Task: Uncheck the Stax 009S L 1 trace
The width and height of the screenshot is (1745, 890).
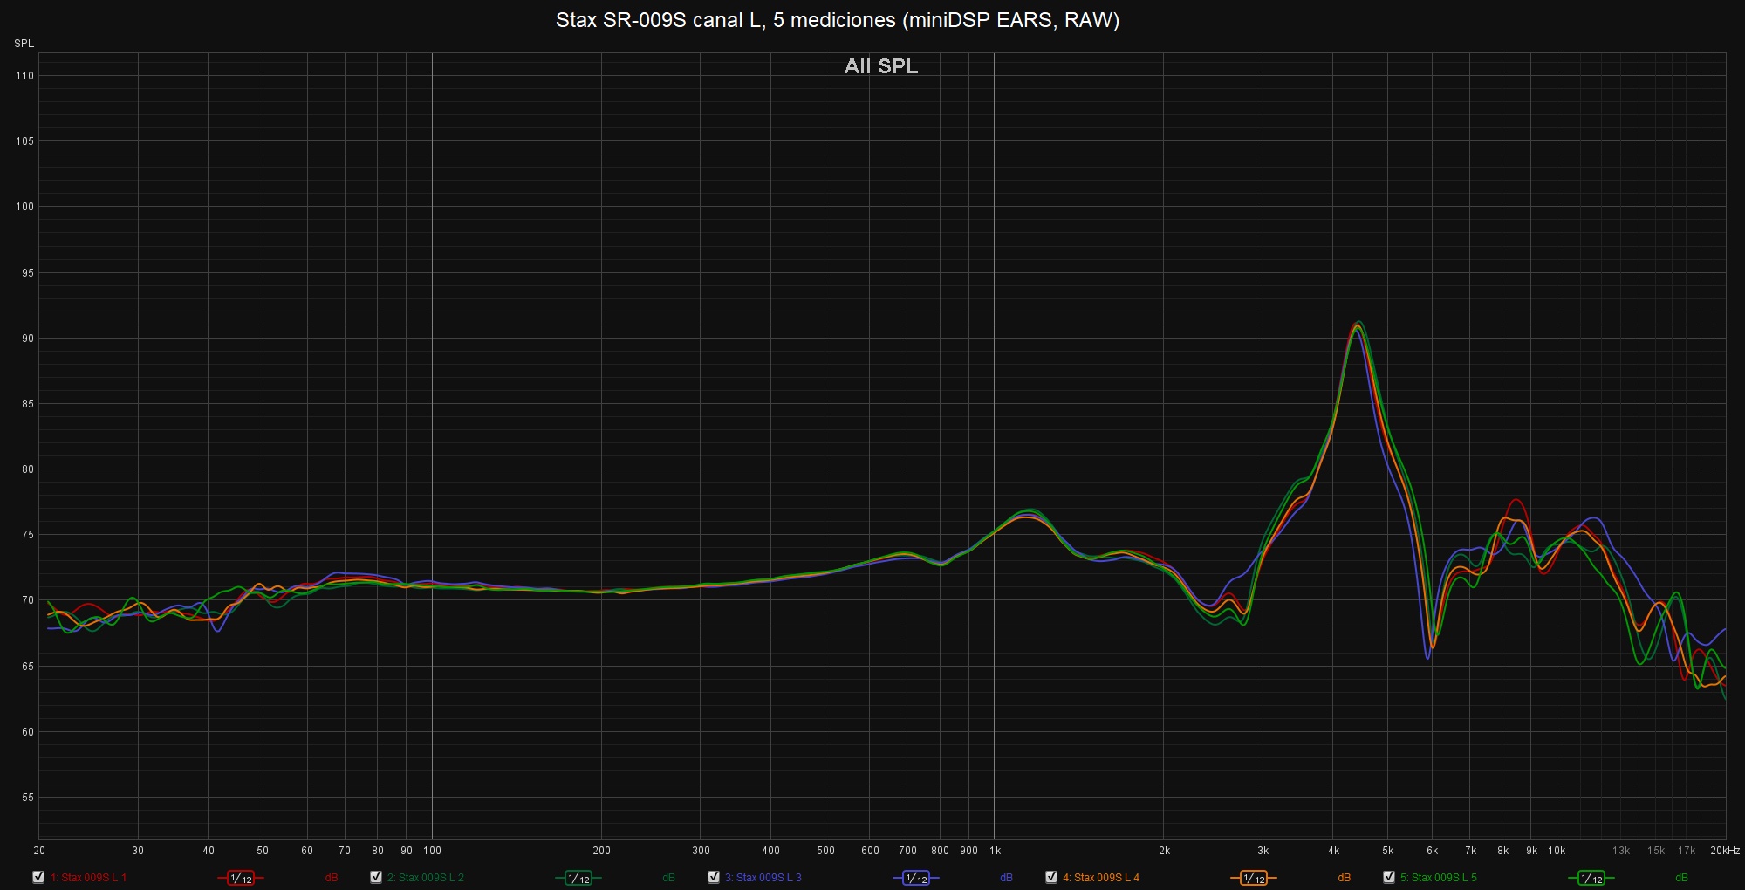Action: (38, 877)
